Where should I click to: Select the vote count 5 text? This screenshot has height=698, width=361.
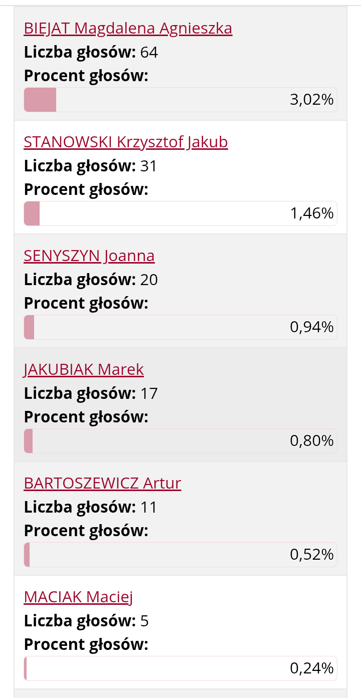pos(144,621)
